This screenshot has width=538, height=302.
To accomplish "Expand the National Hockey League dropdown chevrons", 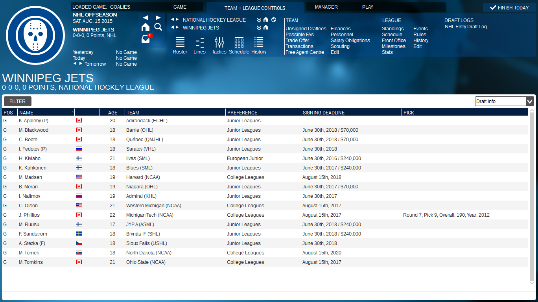I will point(259,20).
